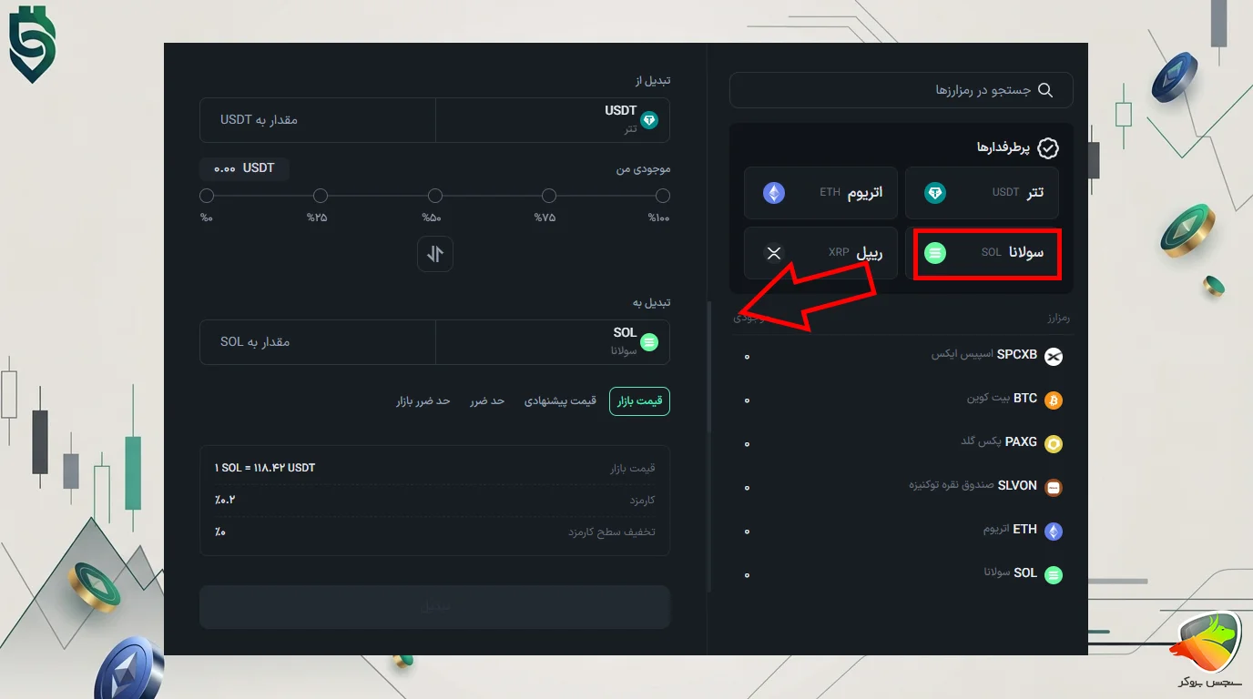
Task: Switch to the حد ضرر tab
Action: [487, 401]
